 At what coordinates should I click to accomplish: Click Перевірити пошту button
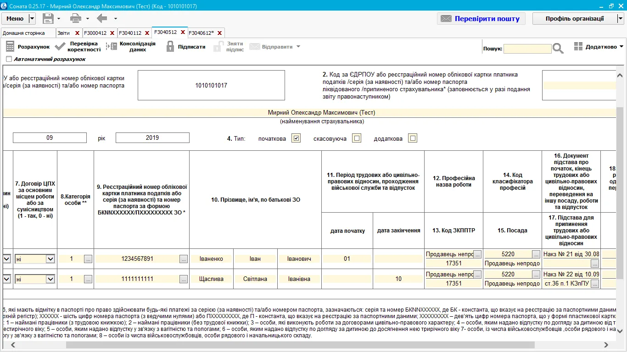(x=481, y=18)
